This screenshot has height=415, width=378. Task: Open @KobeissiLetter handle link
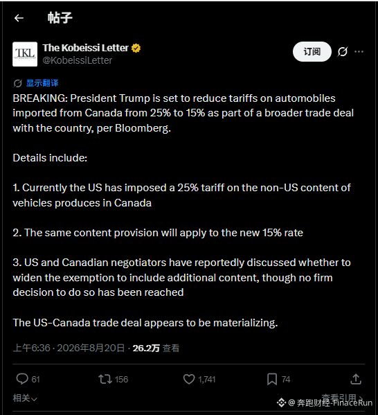point(78,60)
